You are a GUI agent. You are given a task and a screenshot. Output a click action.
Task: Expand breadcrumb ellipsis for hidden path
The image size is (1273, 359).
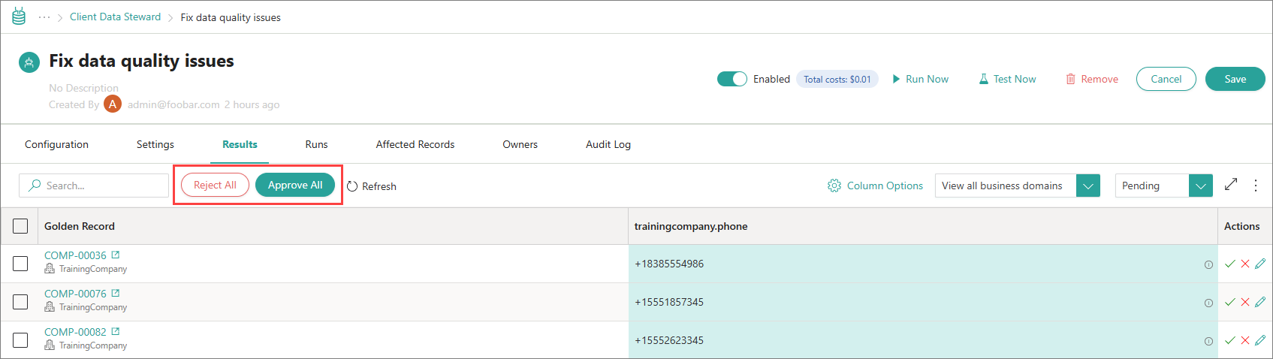(44, 17)
